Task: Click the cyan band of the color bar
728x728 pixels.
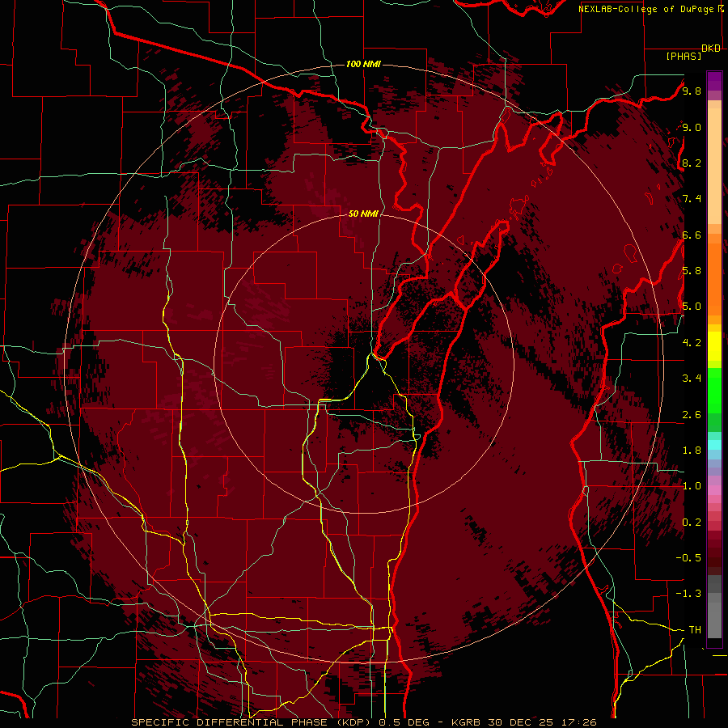Action: click(714, 445)
